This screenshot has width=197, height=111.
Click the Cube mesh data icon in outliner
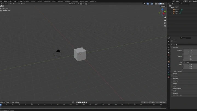(x=180, y=12)
